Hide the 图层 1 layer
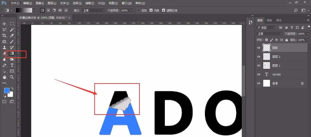The width and height of the screenshot is (311, 137). click(259, 65)
